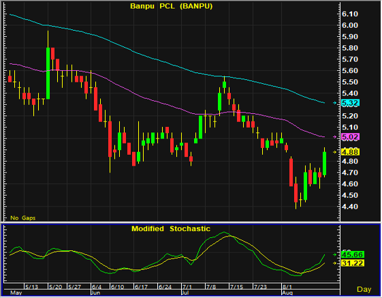
Task: Click the 6/4 date label
Action: tap(97, 287)
